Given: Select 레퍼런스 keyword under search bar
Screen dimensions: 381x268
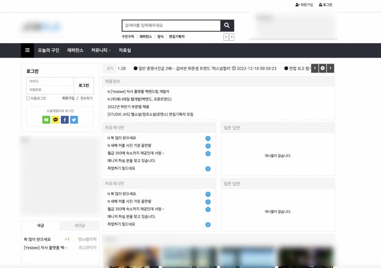Looking at the screenshot, I should [146, 36].
